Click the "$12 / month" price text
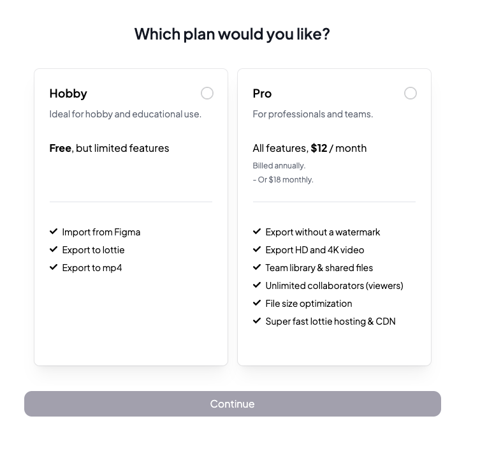 click(x=338, y=148)
